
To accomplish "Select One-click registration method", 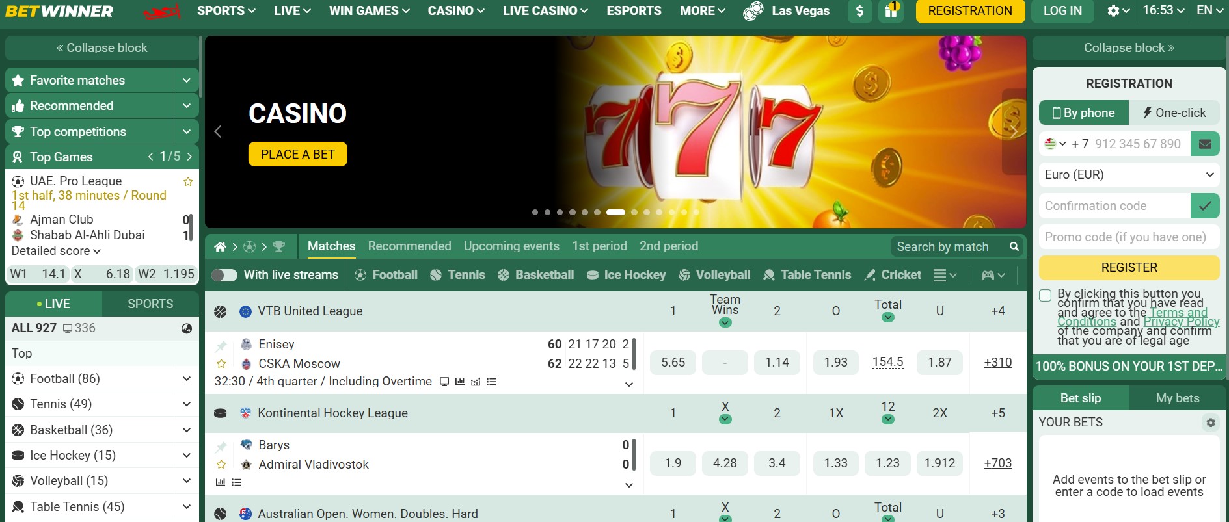I will (x=1174, y=112).
